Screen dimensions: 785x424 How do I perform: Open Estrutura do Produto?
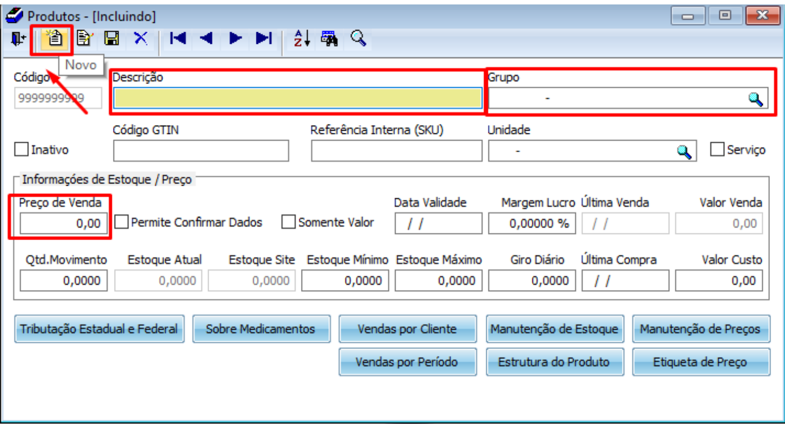555,362
